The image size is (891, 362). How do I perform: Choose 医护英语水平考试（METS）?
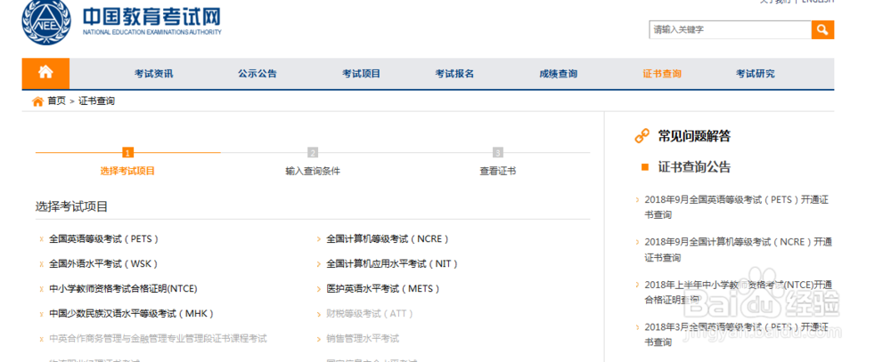tap(383, 289)
